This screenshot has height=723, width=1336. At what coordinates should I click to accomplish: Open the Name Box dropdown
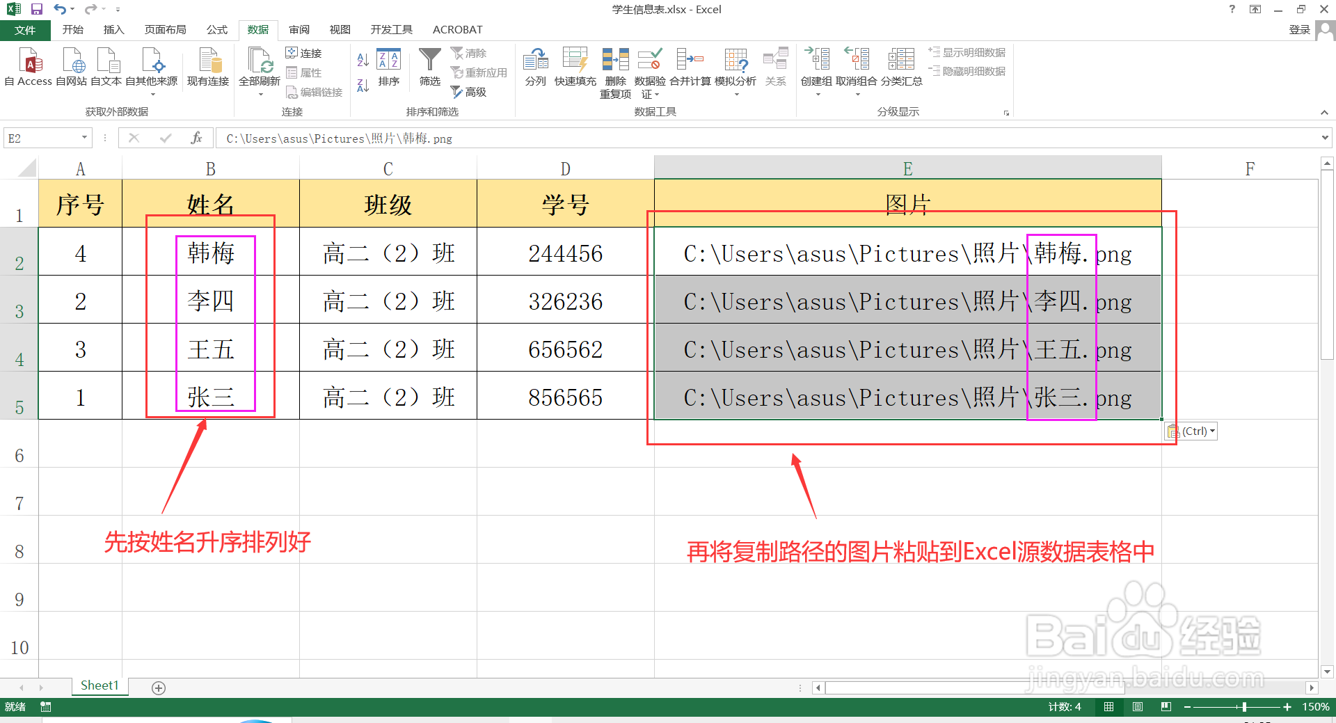(83, 138)
